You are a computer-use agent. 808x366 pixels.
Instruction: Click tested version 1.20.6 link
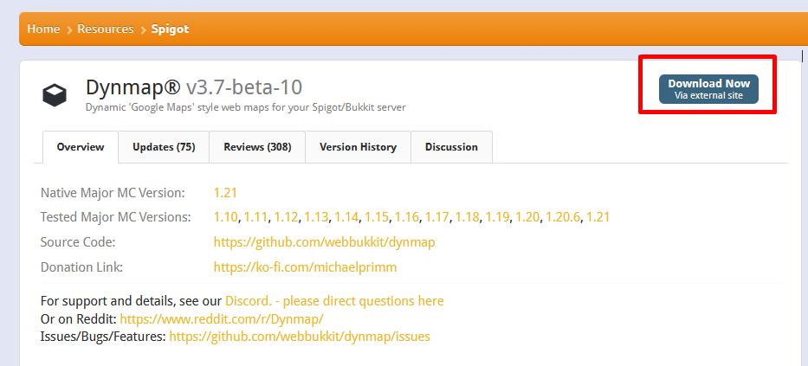[563, 217]
